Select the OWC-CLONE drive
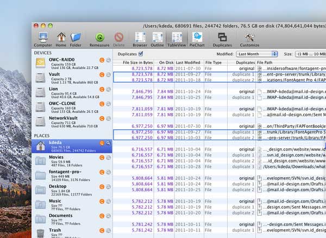This screenshot has height=238, width=326. click(72, 107)
